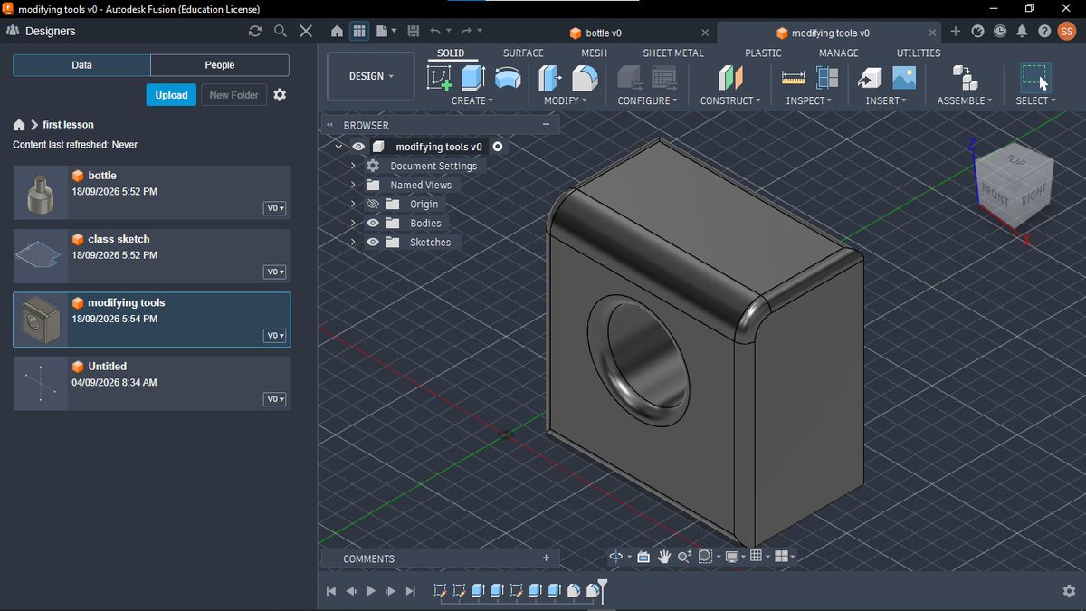Activate the window Select tool
Image resolution: width=1086 pixels, height=611 pixels.
point(1034,78)
